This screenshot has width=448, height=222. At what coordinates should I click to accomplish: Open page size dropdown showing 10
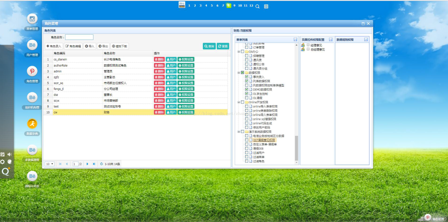pos(50,164)
